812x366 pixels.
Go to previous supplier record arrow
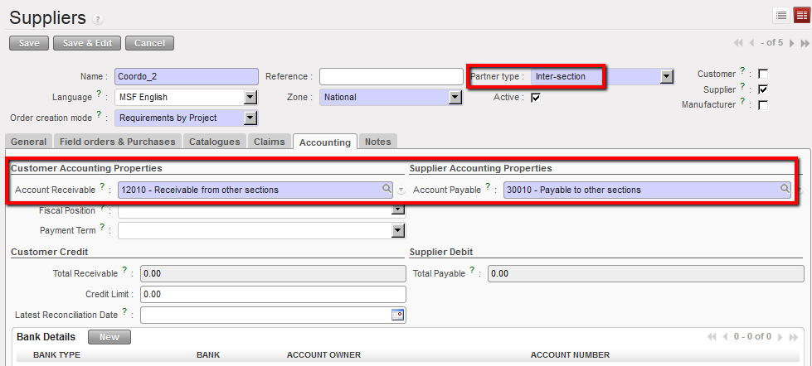(x=752, y=42)
